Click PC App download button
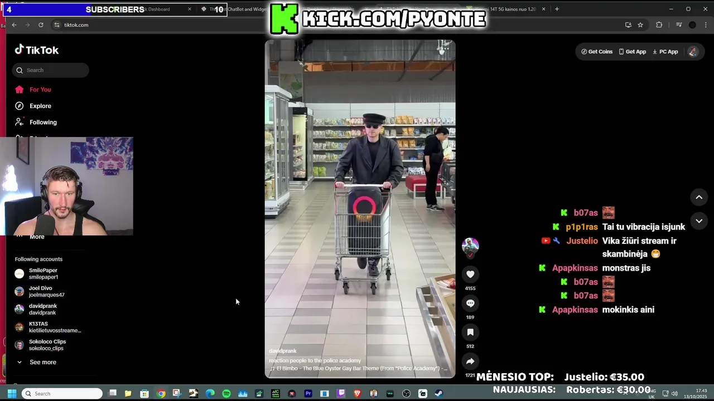Screen dimensions: 714x401 (x=665, y=52)
